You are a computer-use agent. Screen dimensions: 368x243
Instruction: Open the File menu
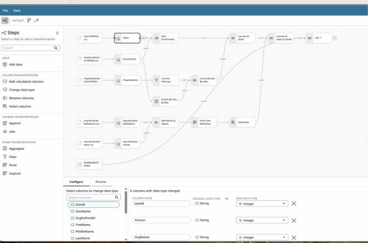pos(5,11)
